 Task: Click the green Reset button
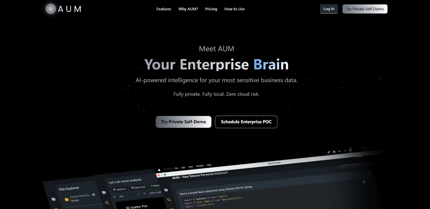154,186
